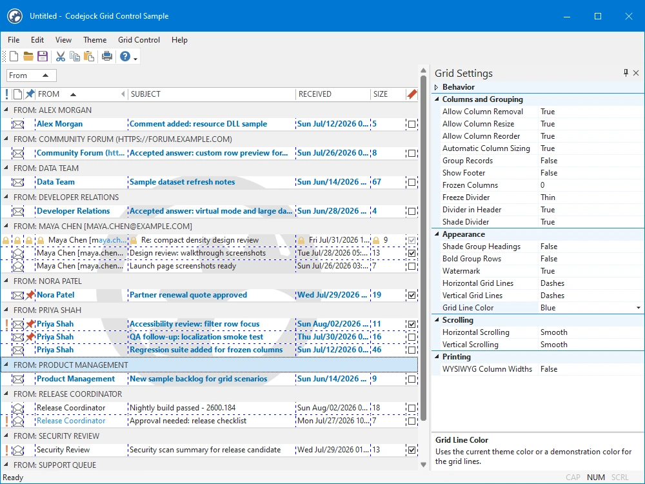Click the red pin beside Nora Patel
645x484 pixels.
coord(30,295)
